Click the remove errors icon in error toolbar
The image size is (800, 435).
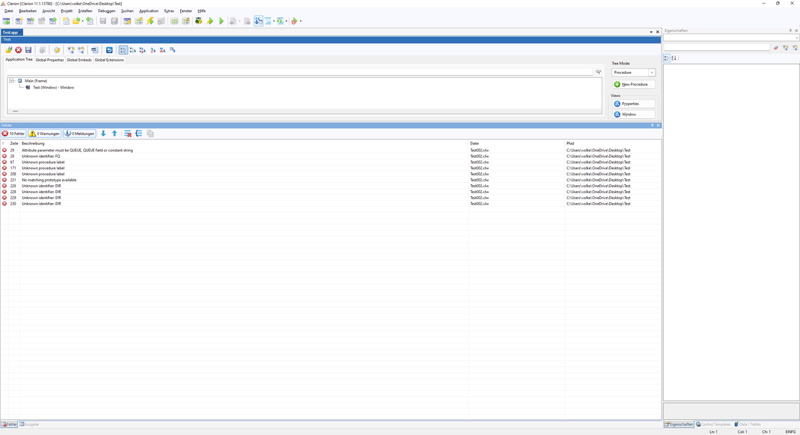(128, 133)
